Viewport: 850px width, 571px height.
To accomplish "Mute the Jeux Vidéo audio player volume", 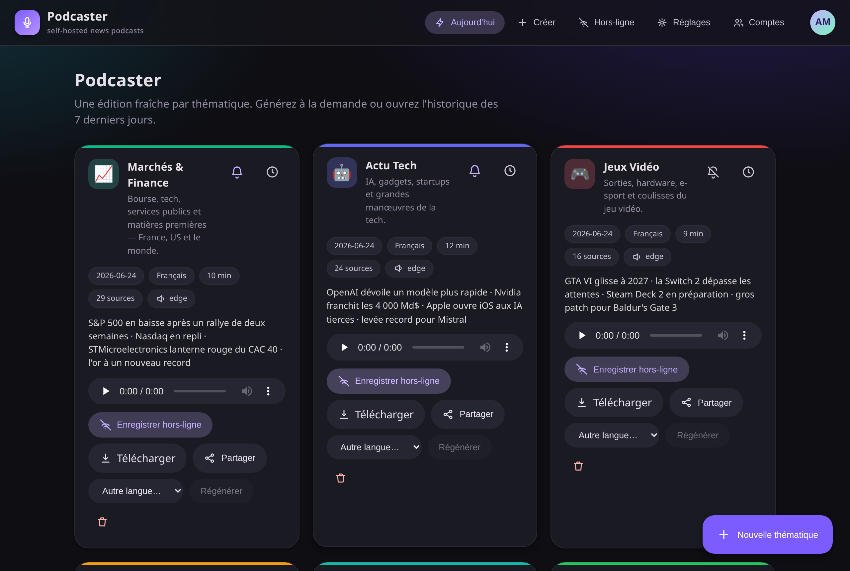I will point(722,335).
